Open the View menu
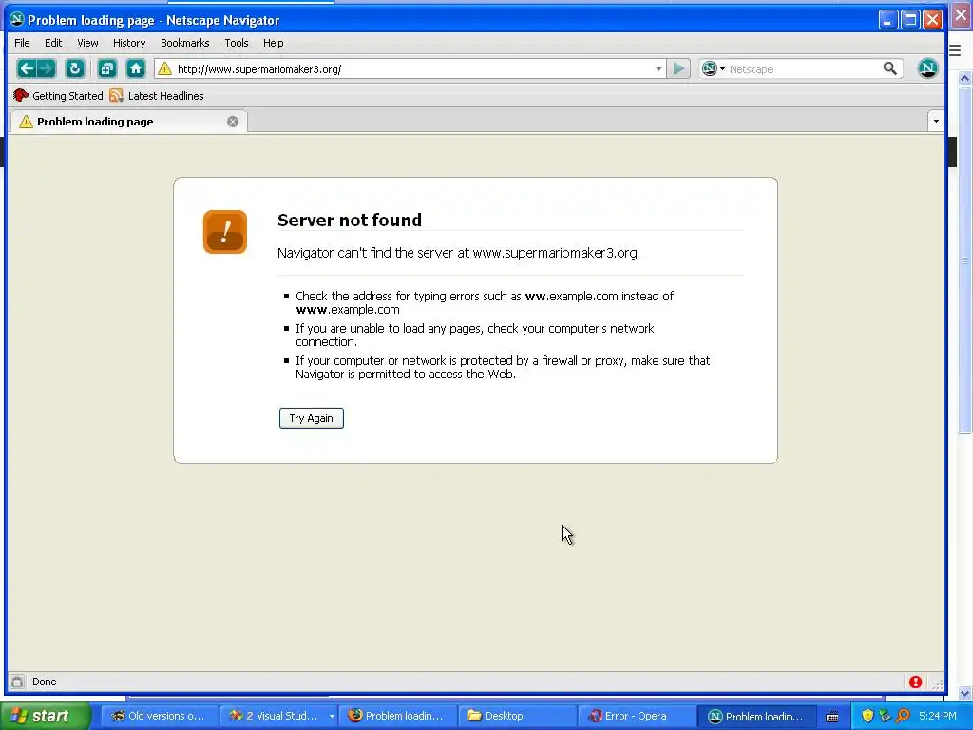The width and height of the screenshot is (973, 730). [x=87, y=43]
